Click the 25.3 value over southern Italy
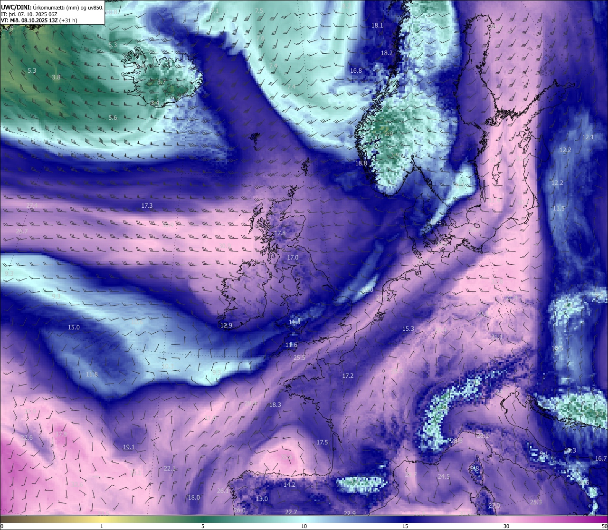Image resolution: width=608 pixels, height=530 pixels. coord(536,502)
